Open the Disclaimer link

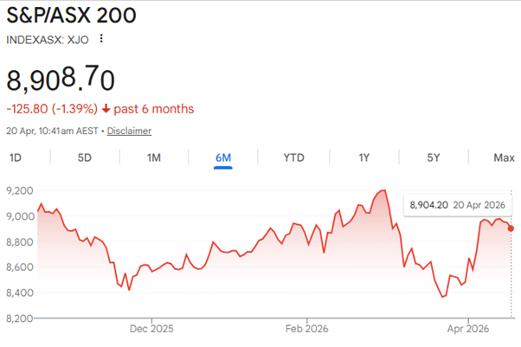(x=130, y=131)
